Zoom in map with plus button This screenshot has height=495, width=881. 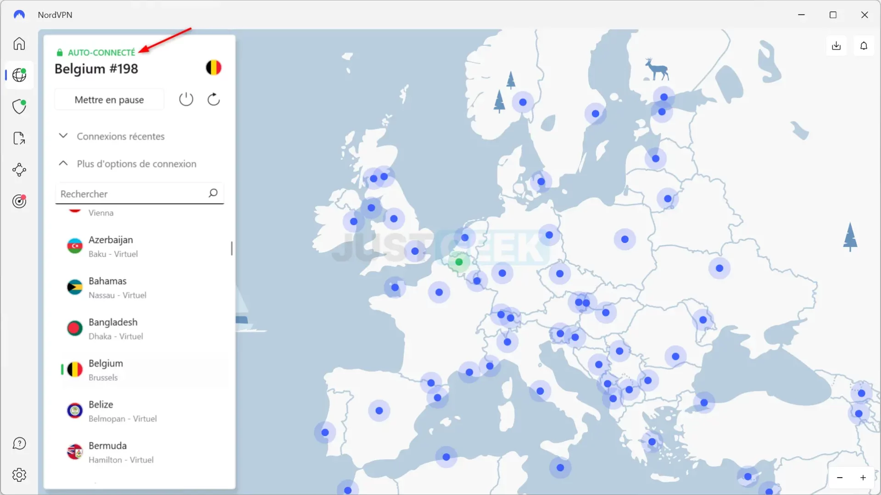(863, 478)
